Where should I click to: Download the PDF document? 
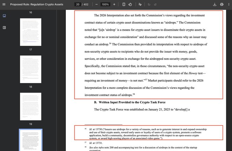[x=215, y=4]
